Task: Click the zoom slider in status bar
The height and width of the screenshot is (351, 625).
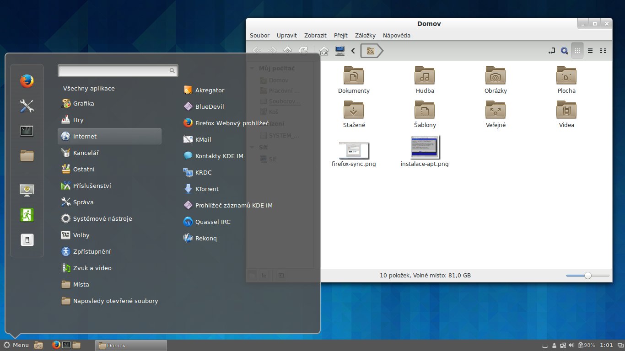Action: click(588, 276)
